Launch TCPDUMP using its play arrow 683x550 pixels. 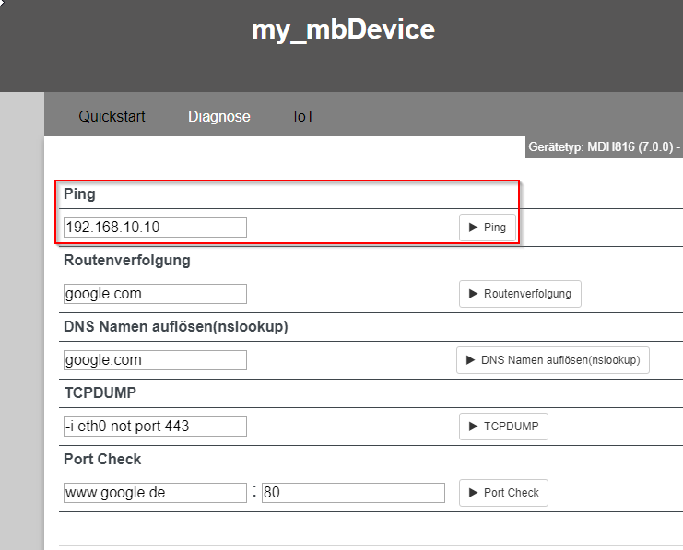473,427
